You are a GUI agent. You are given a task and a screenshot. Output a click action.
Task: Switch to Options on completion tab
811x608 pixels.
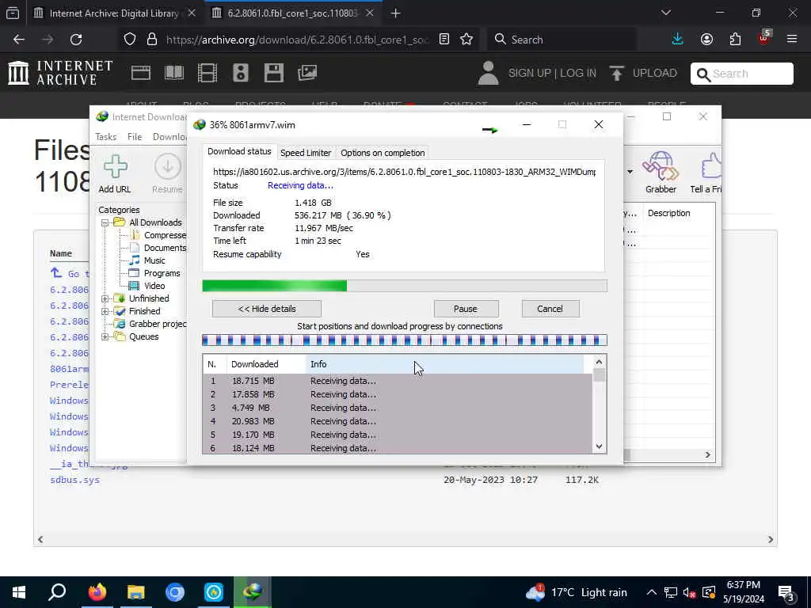pos(383,153)
